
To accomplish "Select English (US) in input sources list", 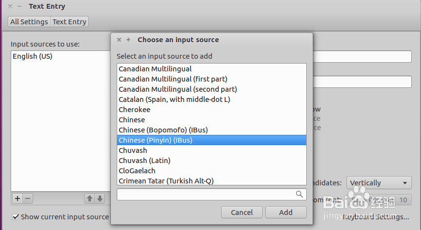I will pos(33,56).
